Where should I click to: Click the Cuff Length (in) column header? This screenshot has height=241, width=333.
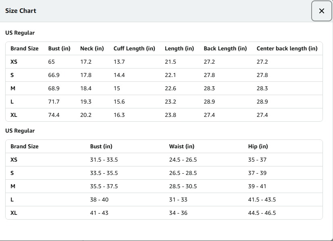(x=134, y=48)
